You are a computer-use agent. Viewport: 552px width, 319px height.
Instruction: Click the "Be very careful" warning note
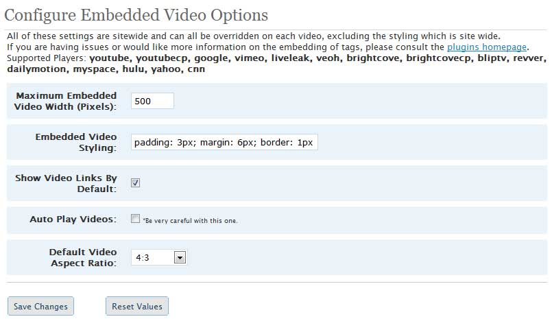pyautogui.click(x=190, y=221)
